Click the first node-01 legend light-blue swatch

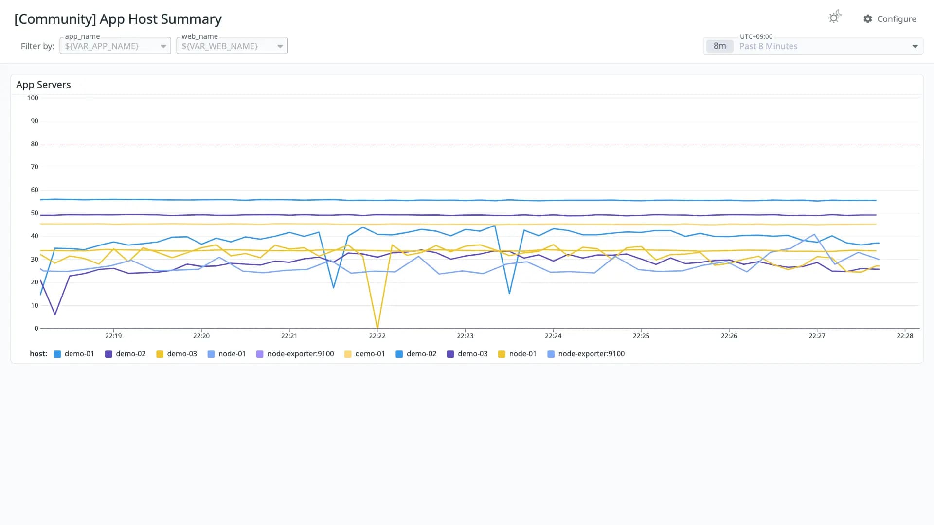[x=211, y=354]
